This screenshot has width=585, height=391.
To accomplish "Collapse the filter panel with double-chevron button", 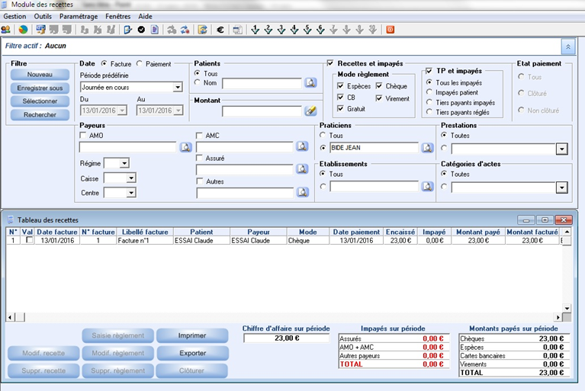I will [x=567, y=46].
